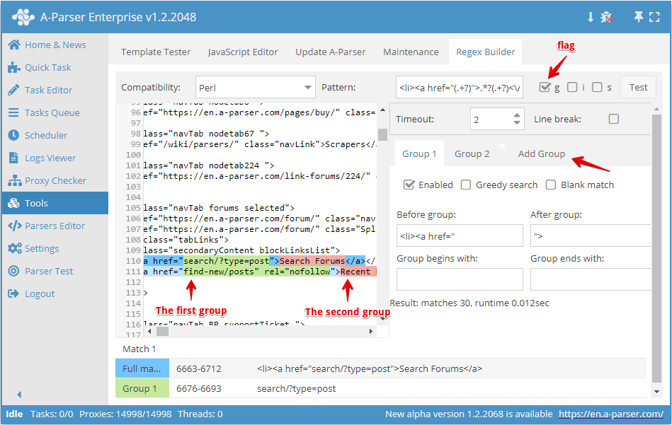Click the Test button
The image size is (672, 425).
(638, 87)
